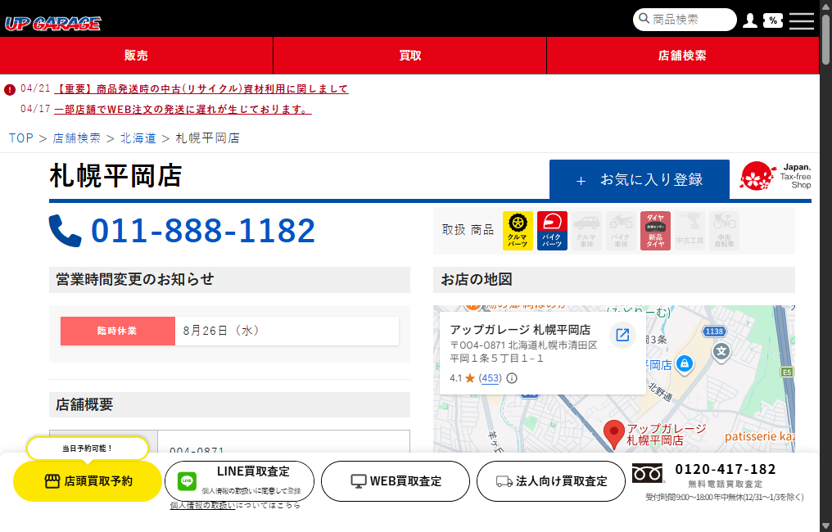Click the 臨時休業 label

[117, 331]
